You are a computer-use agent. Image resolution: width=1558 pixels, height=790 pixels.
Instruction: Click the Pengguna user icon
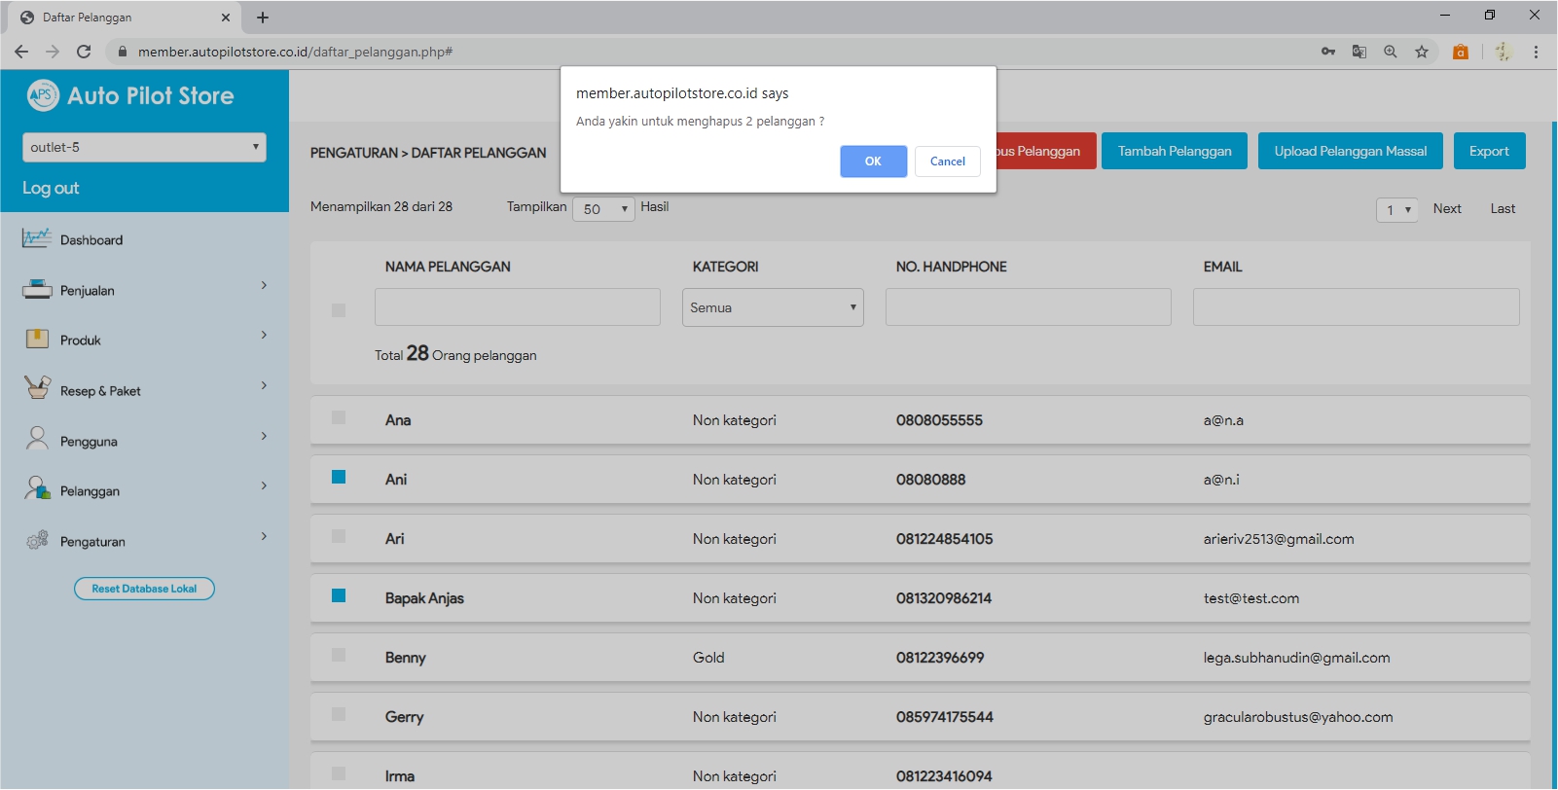tap(36, 440)
